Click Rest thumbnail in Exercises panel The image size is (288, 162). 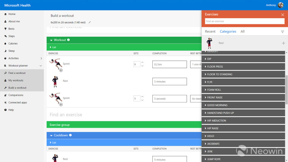(210, 43)
